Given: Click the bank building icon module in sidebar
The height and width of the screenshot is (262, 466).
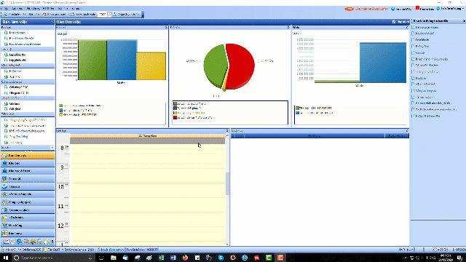Looking at the screenshot, I should 28,163.
